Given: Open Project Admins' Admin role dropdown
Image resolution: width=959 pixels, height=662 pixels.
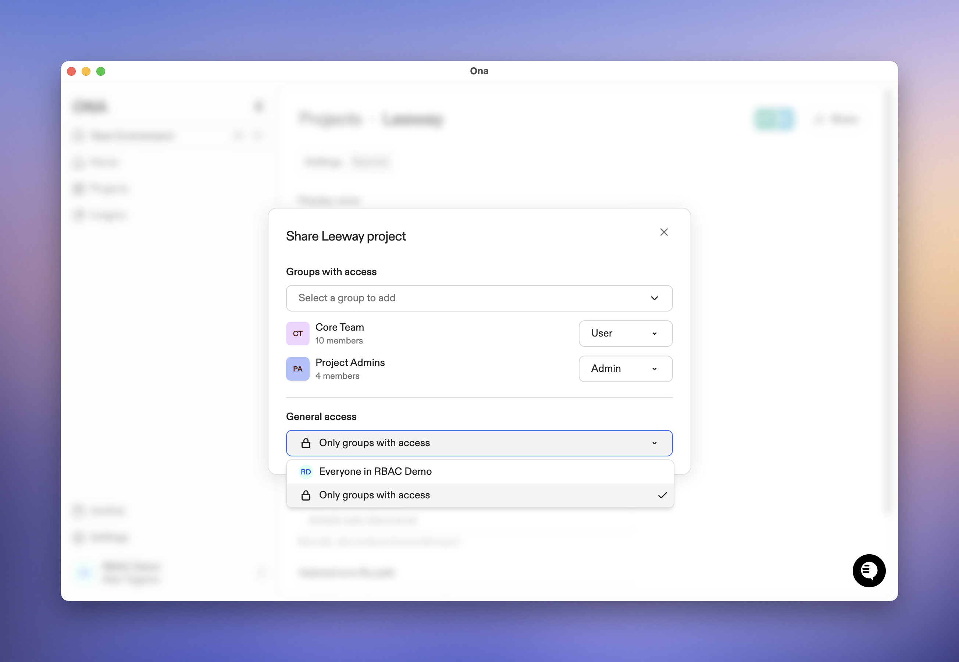Looking at the screenshot, I should [x=625, y=369].
